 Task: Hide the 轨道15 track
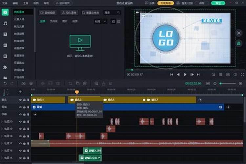click(x=20, y=158)
